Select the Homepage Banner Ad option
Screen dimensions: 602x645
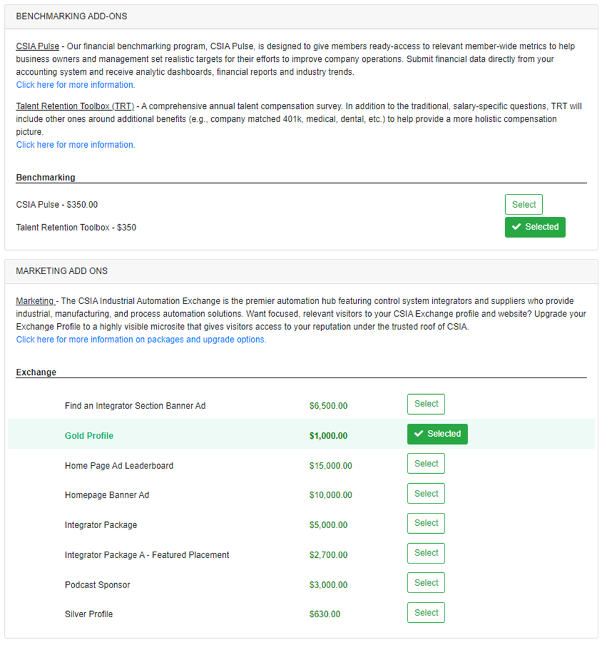426,494
